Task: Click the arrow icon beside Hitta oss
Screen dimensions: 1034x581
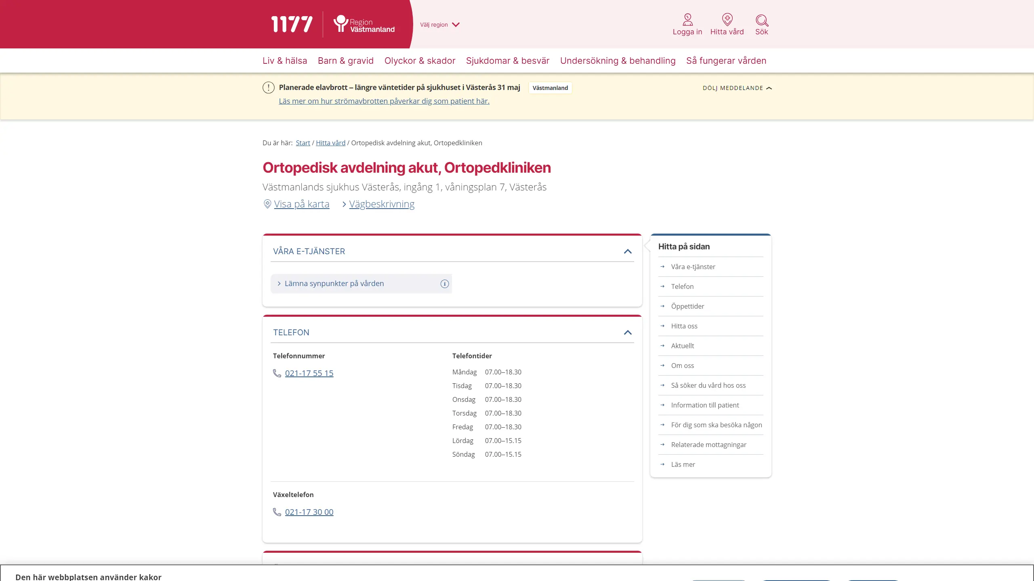Action: 662,326
